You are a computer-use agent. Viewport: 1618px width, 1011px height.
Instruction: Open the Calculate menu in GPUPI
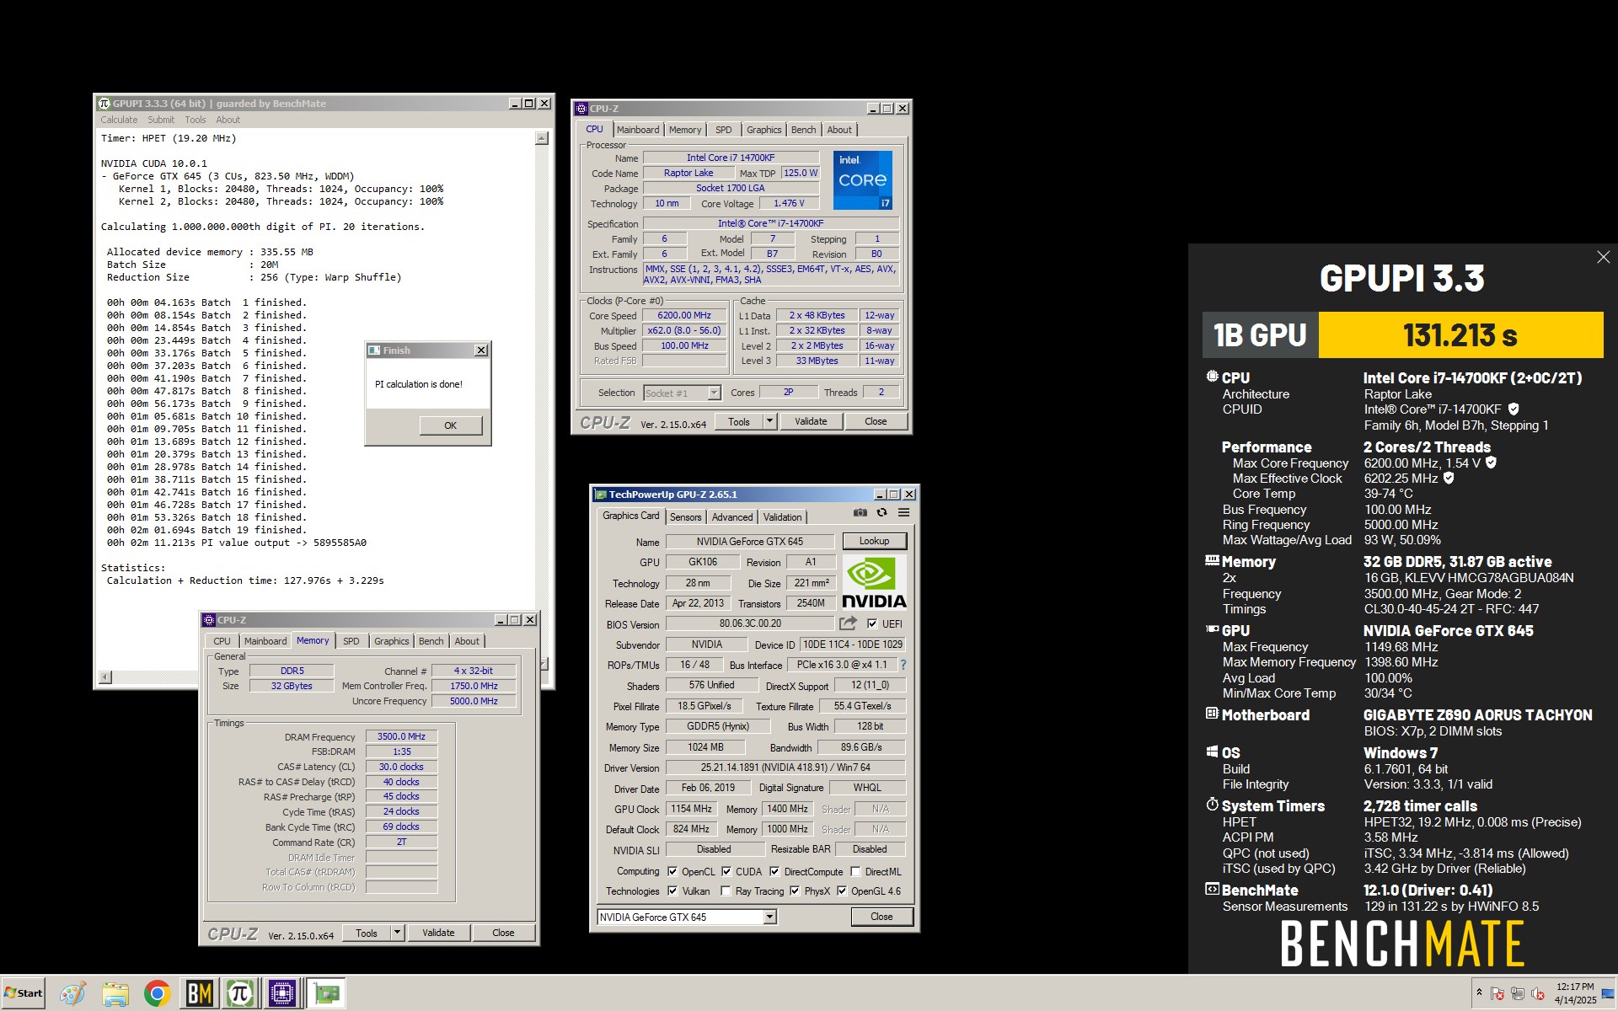click(x=119, y=120)
